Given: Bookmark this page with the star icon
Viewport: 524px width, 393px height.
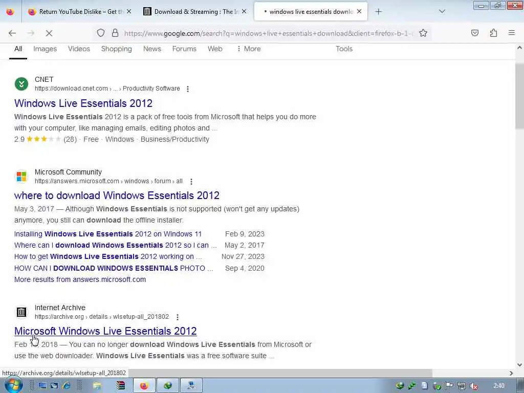Looking at the screenshot, I should (423, 33).
